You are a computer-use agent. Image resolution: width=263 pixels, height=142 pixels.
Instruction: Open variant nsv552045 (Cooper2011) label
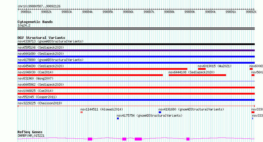click(x=37, y=97)
